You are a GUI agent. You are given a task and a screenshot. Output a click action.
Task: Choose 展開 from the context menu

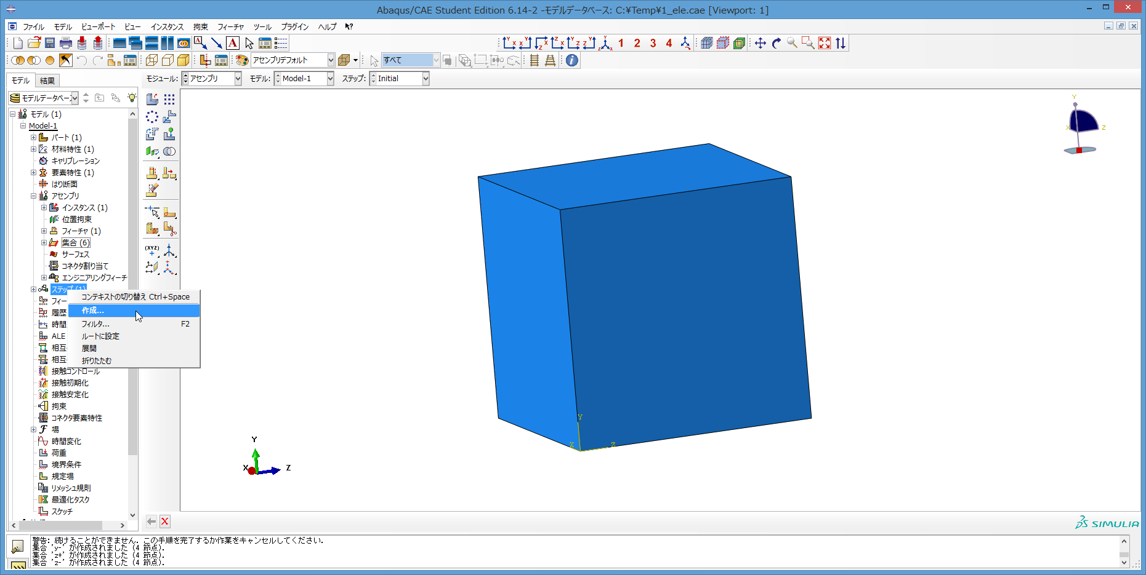click(134, 348)
